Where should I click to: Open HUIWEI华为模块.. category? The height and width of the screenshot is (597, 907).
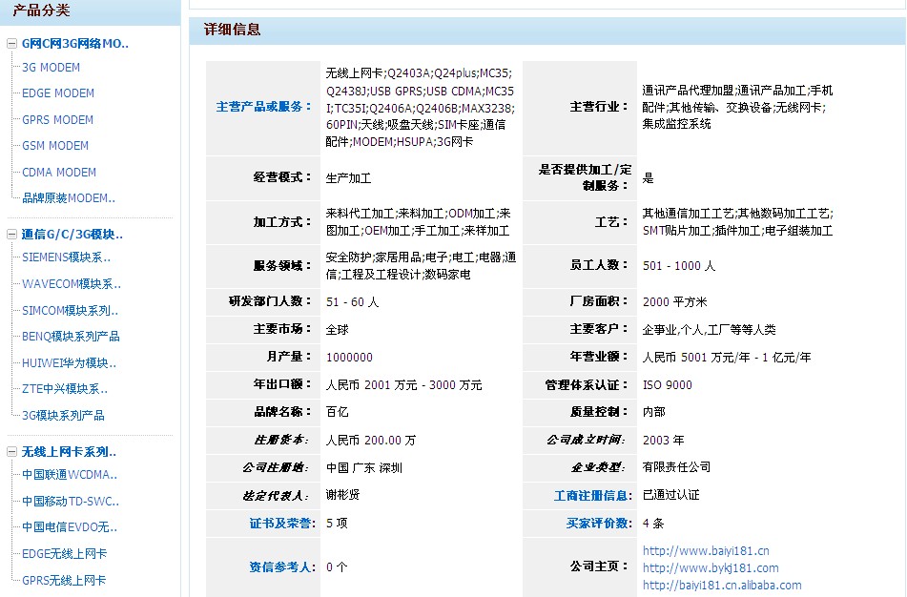tap(69, 363)
